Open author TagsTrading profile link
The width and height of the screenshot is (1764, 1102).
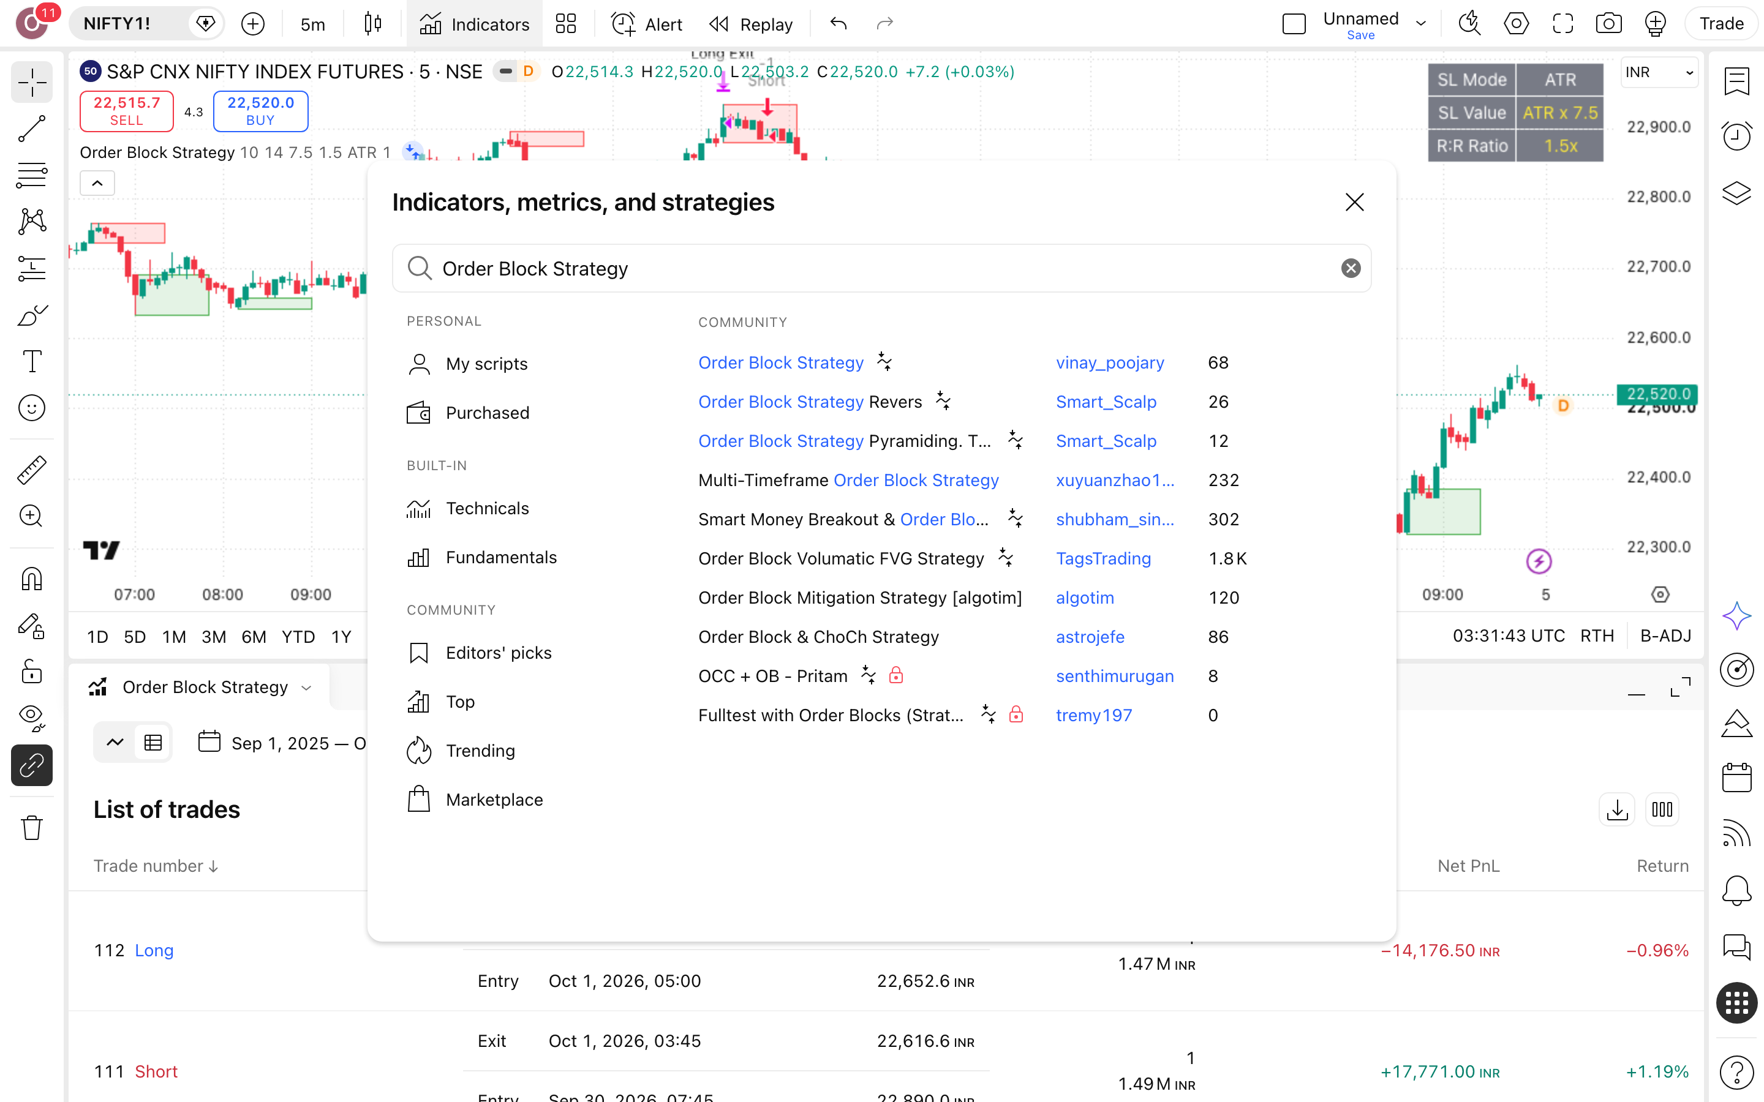click(x=1103, y=558)
